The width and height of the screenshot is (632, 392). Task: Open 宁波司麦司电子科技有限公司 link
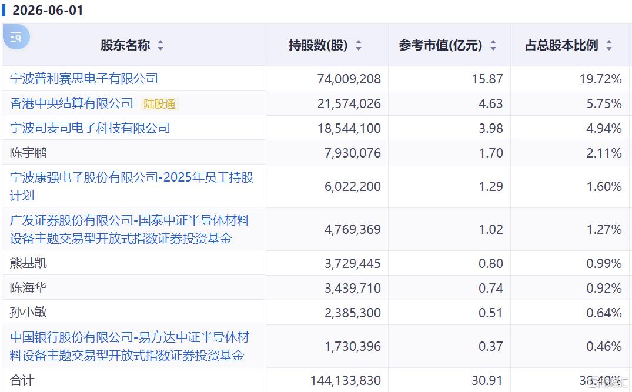(x=90, y=128)
